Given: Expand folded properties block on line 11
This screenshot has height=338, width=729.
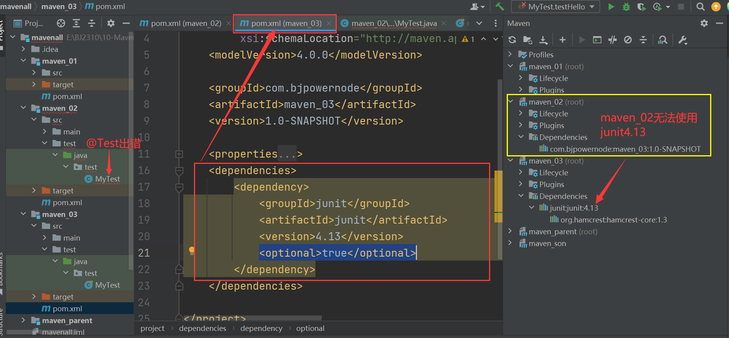Looking at the screenshot, I should (179, 154).
